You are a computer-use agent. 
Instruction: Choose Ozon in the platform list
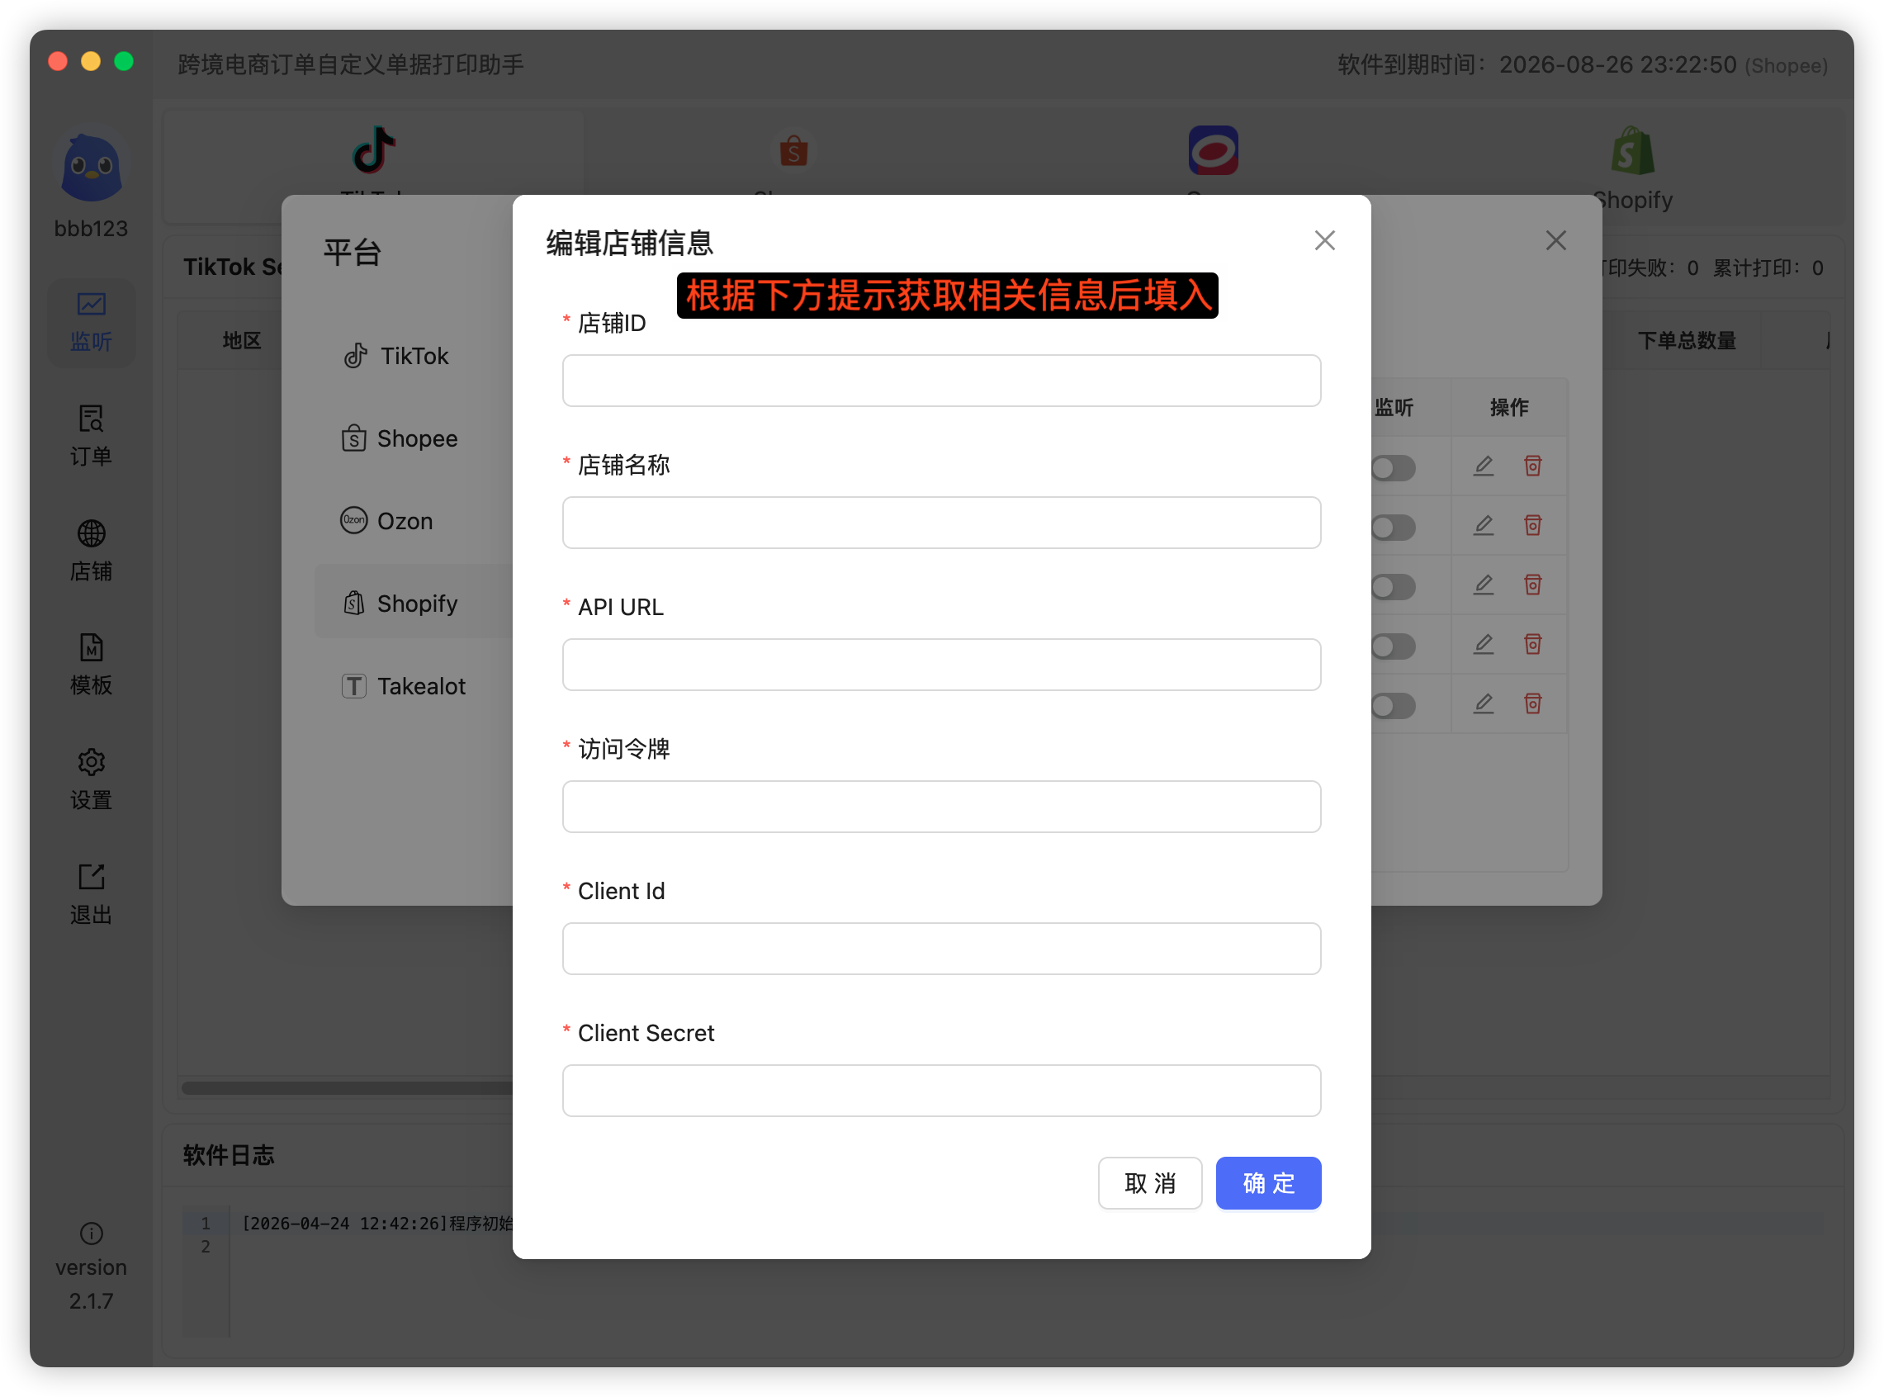point(413,521)
